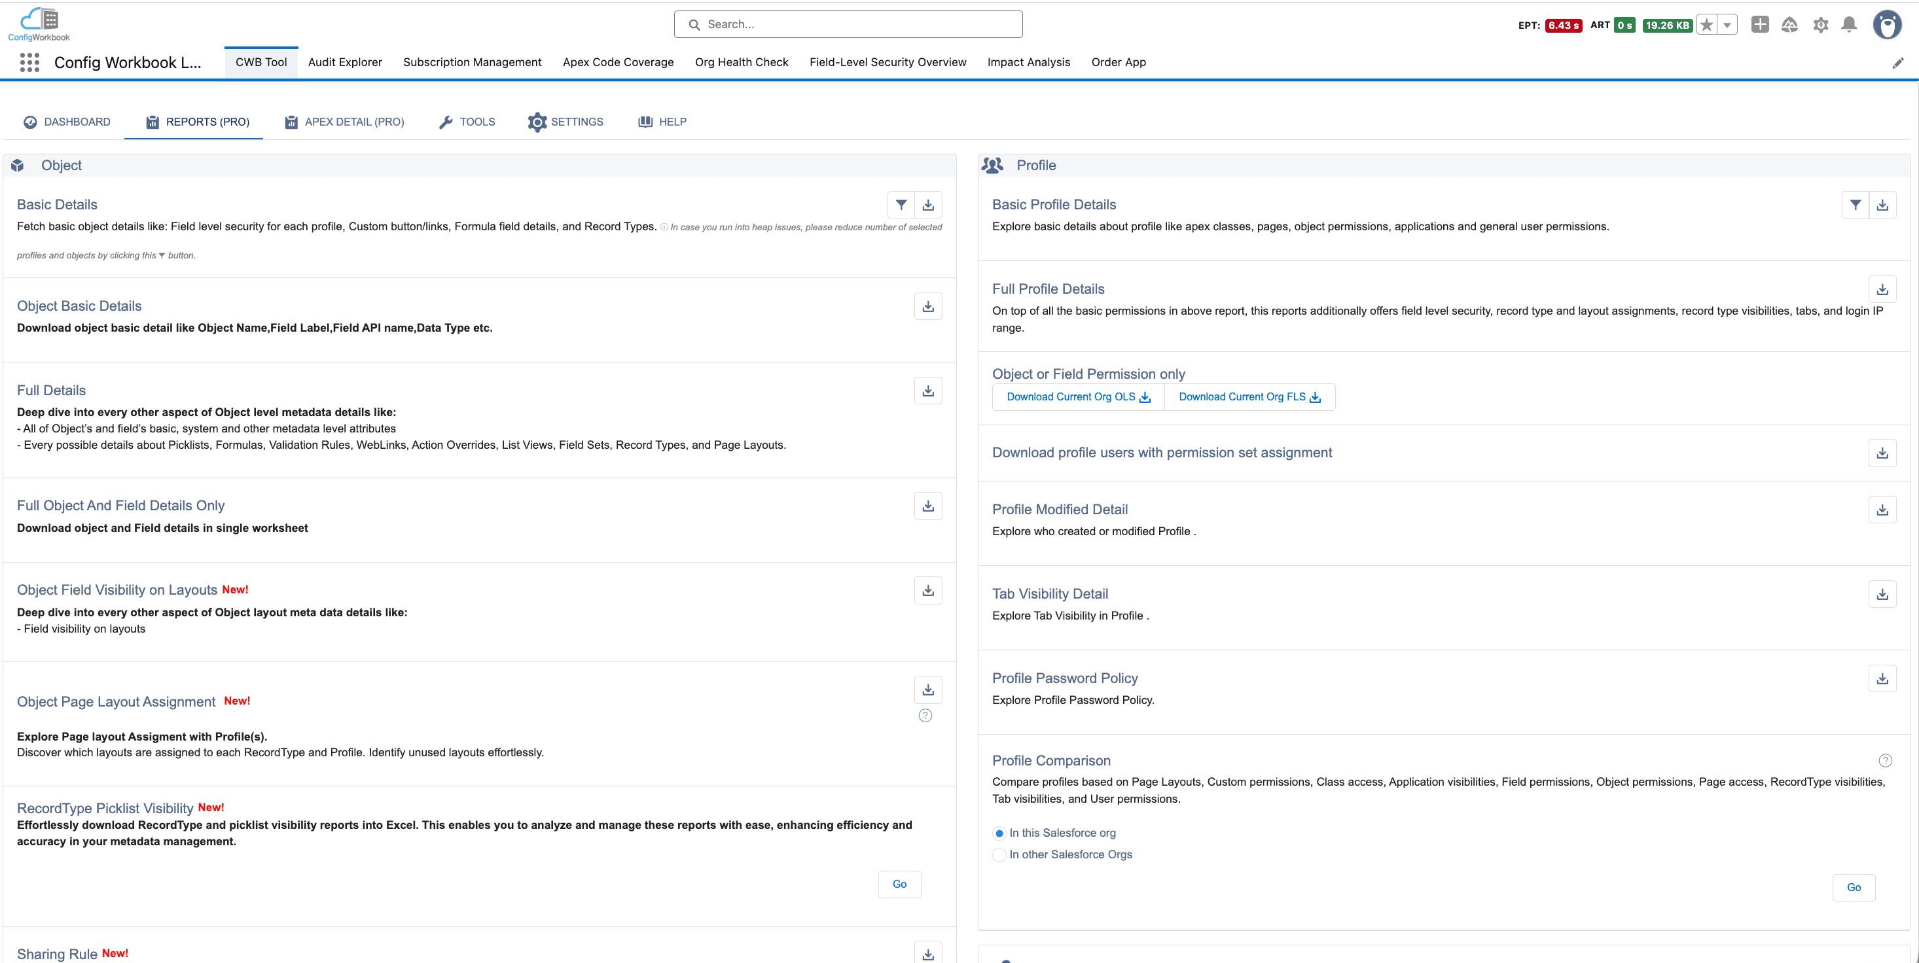Open Impact Analysis tab

coord(1029,63)
